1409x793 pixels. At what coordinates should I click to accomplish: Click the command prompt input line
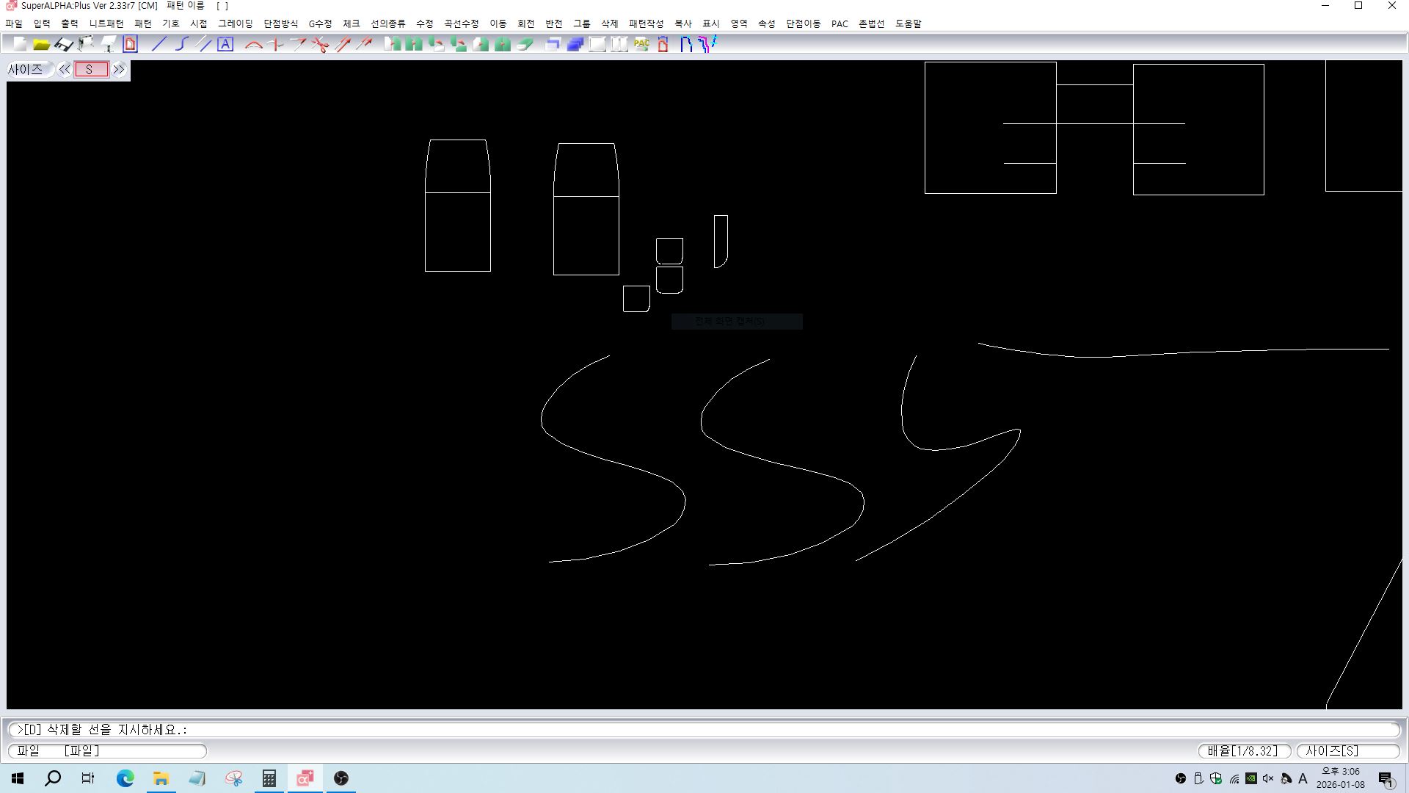(704, 730)
